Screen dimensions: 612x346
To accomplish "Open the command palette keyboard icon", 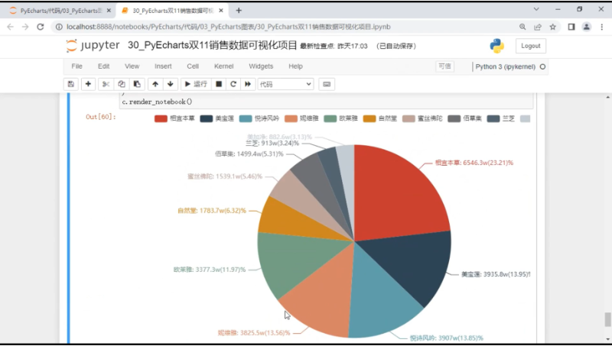I will (327, 84).
